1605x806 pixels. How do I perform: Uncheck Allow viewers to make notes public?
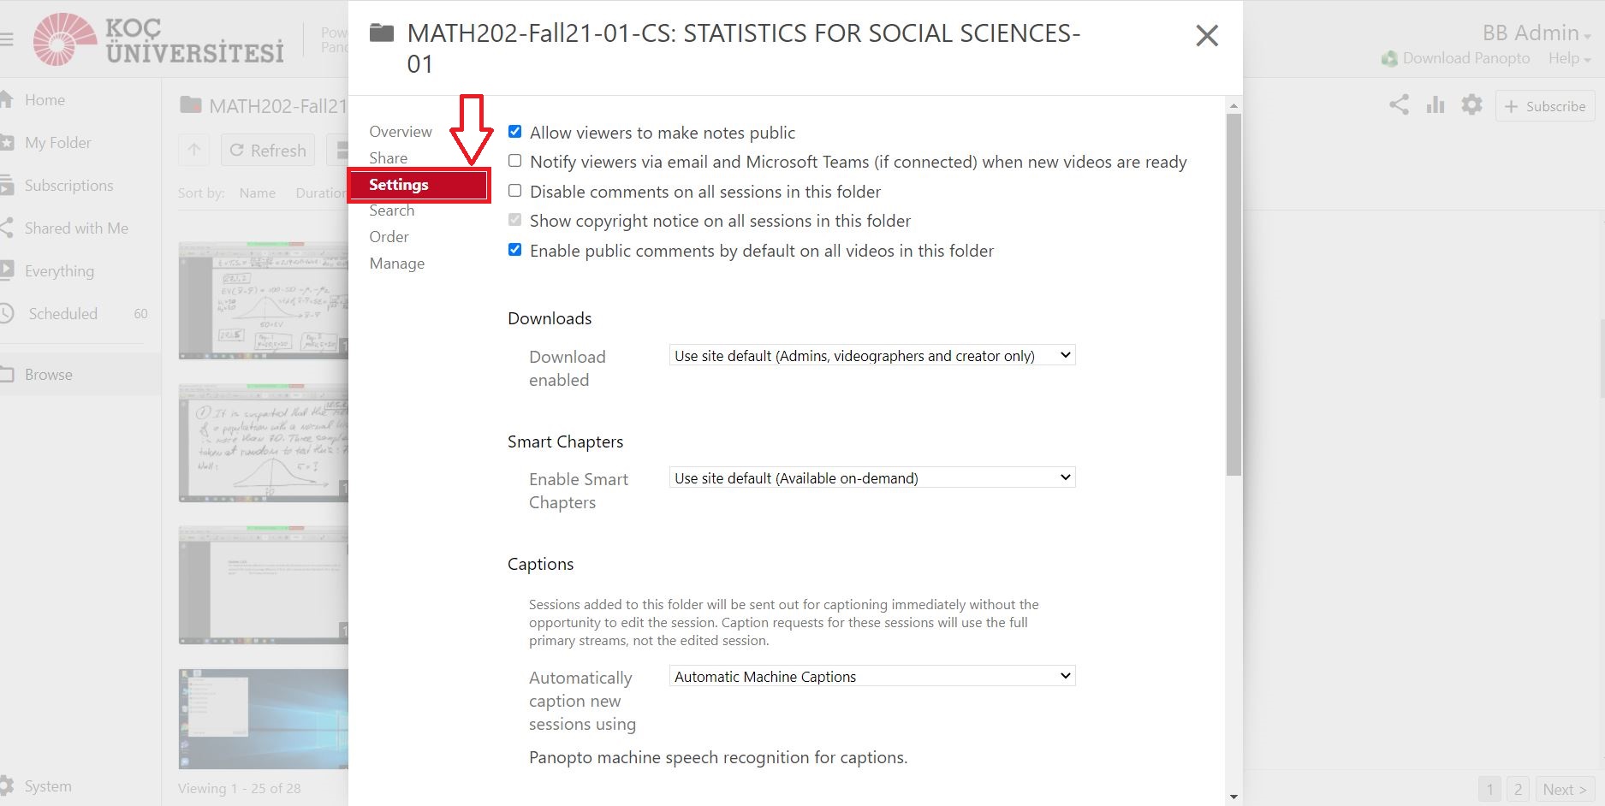point(514,132)
